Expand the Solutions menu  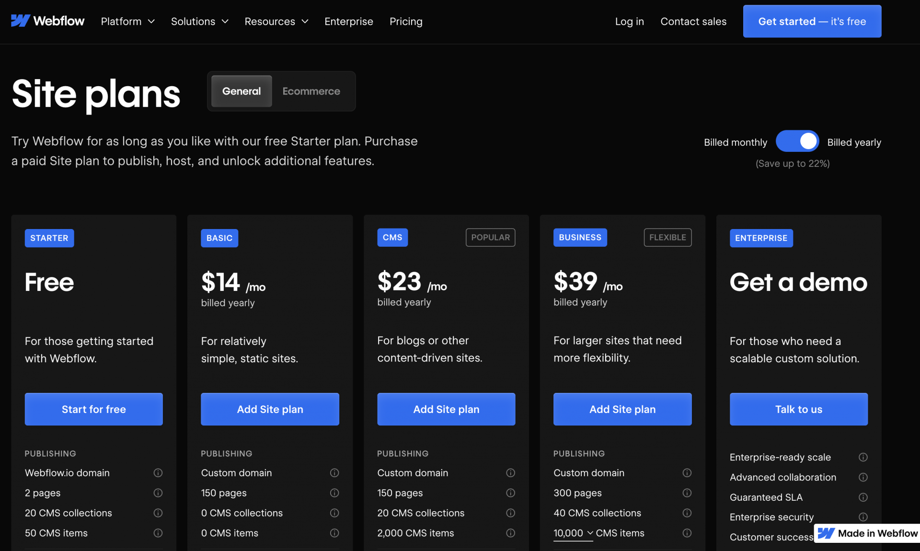tap(199, 21)
